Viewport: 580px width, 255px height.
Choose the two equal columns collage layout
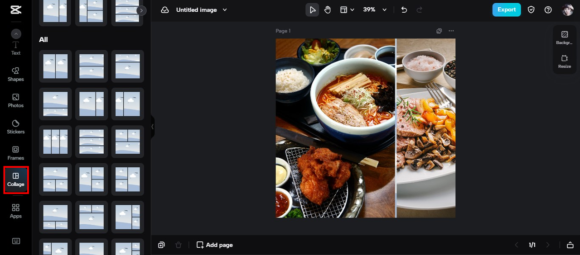55,66
